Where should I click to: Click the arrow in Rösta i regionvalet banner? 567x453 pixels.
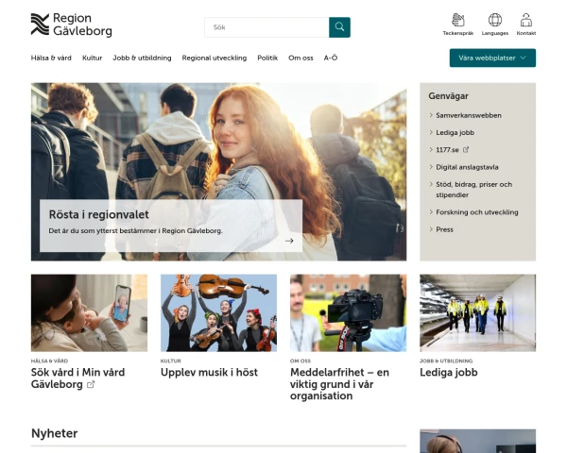pyautogui.click(x=289, y=241)
